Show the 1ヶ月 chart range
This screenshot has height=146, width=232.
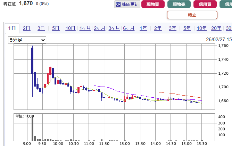(x=85, y=29)
